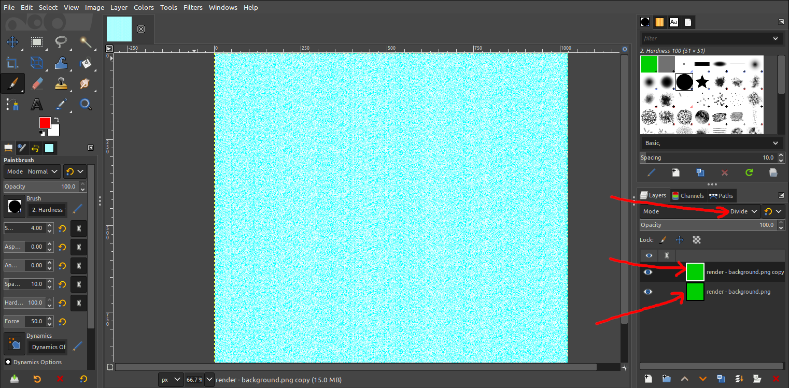
Task: Open the paintbrush Mode Normal dropdown
Action: 33,171
